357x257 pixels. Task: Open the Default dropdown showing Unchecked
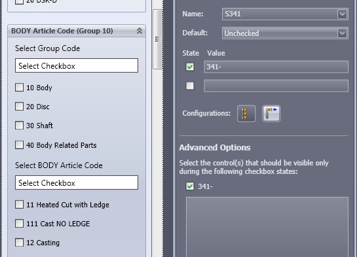coord(285,33)
